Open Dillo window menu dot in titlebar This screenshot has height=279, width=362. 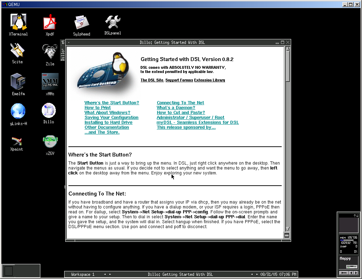[69, 42]
